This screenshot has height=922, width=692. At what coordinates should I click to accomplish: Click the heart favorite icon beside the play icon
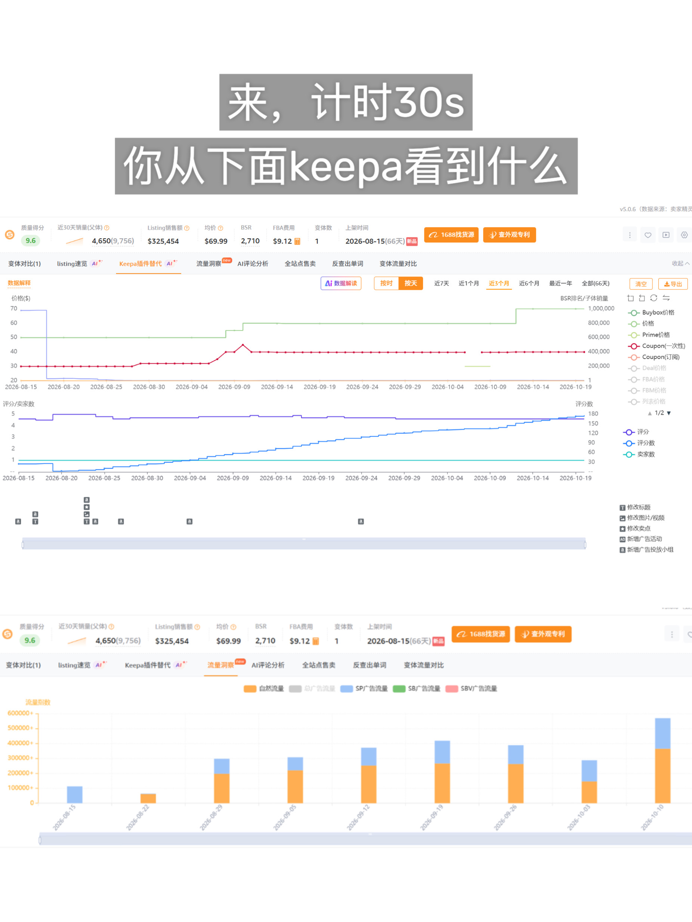(x=648, y=235)
